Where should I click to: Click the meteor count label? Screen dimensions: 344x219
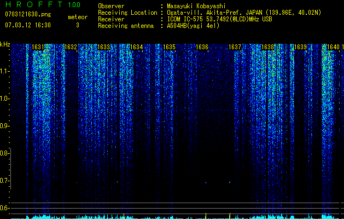pyautogui.click(x=78, y=17)
